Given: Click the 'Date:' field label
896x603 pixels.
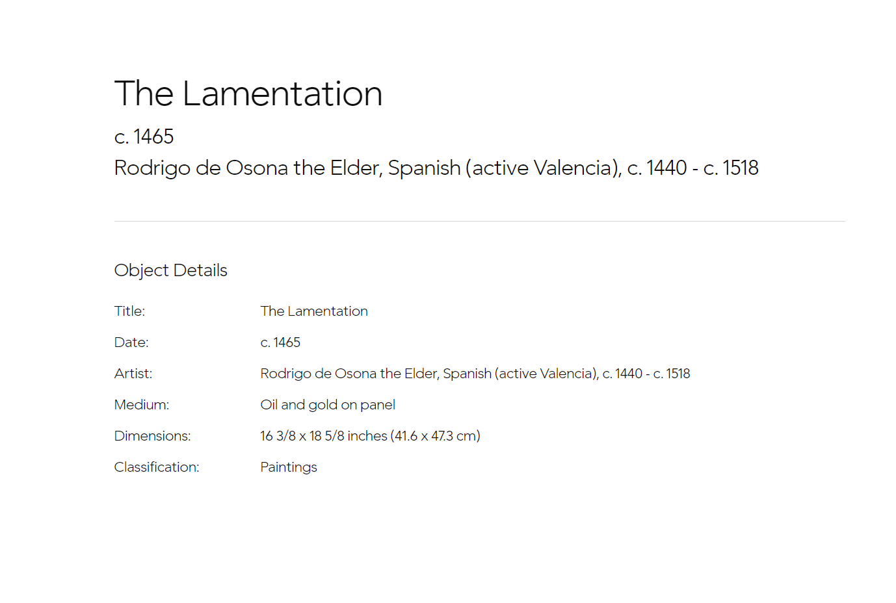Looking at the screenshot, I should [131, 342].
